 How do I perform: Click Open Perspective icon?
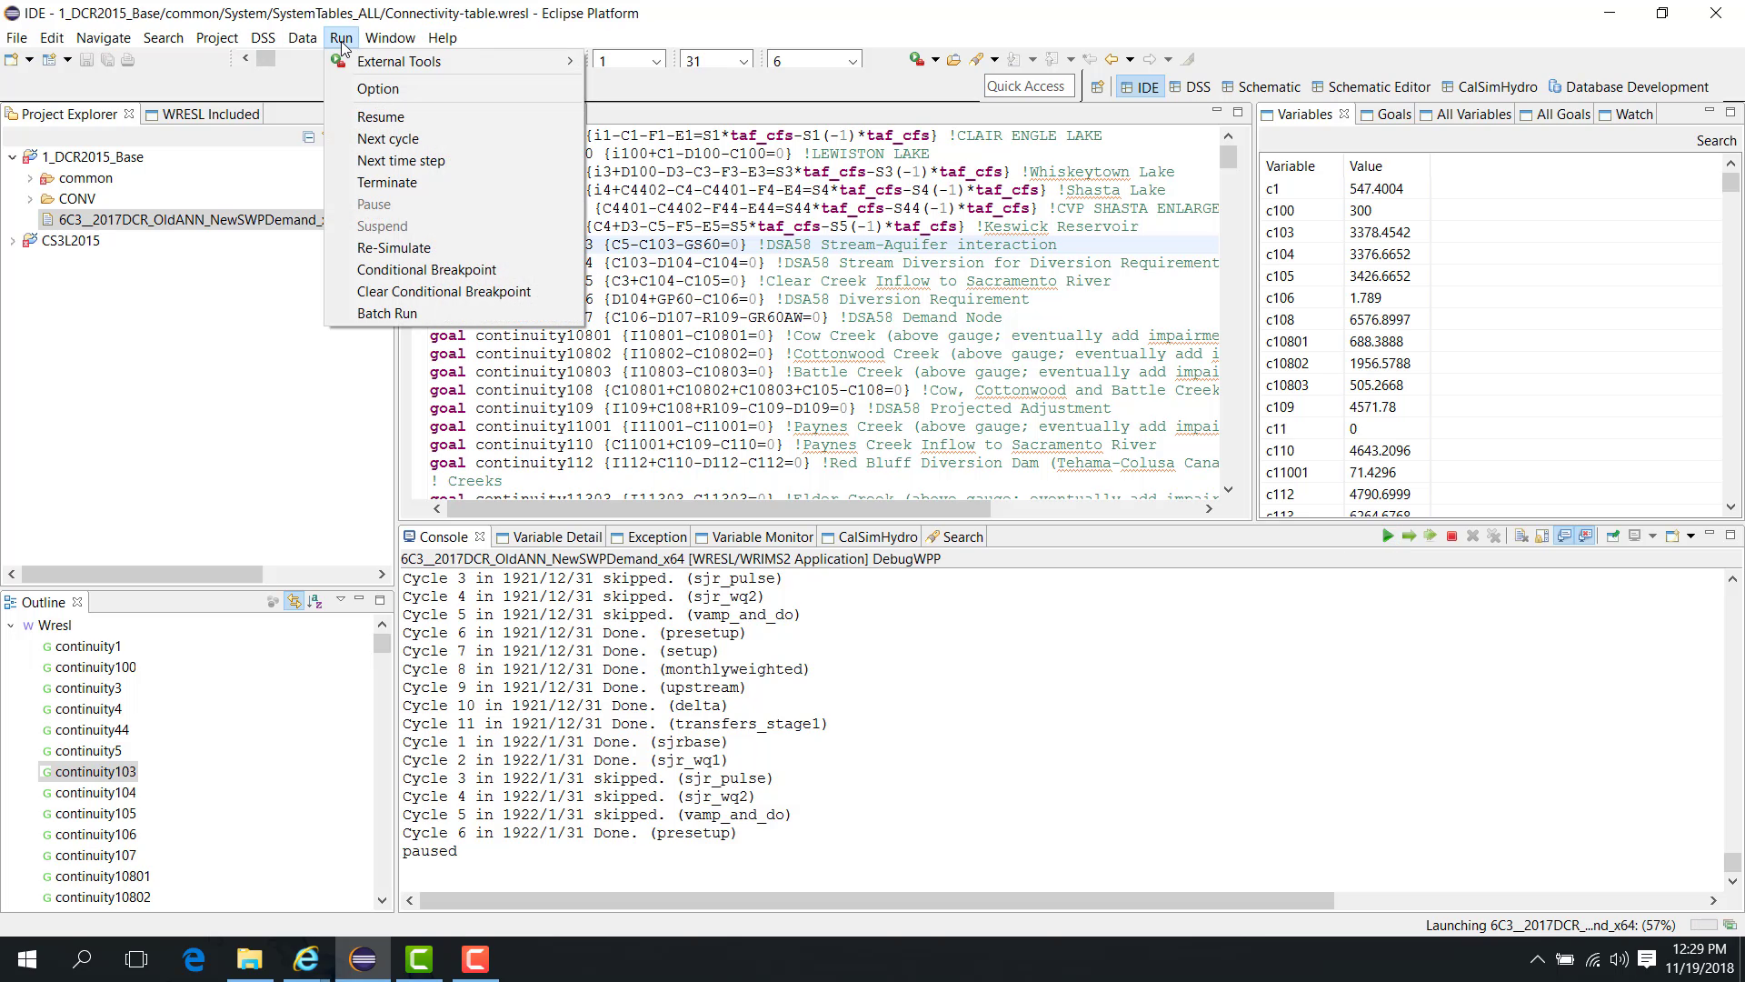coord(1097,87)
